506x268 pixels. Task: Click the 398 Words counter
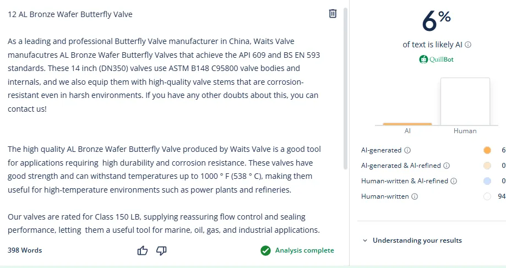point(25,250)
